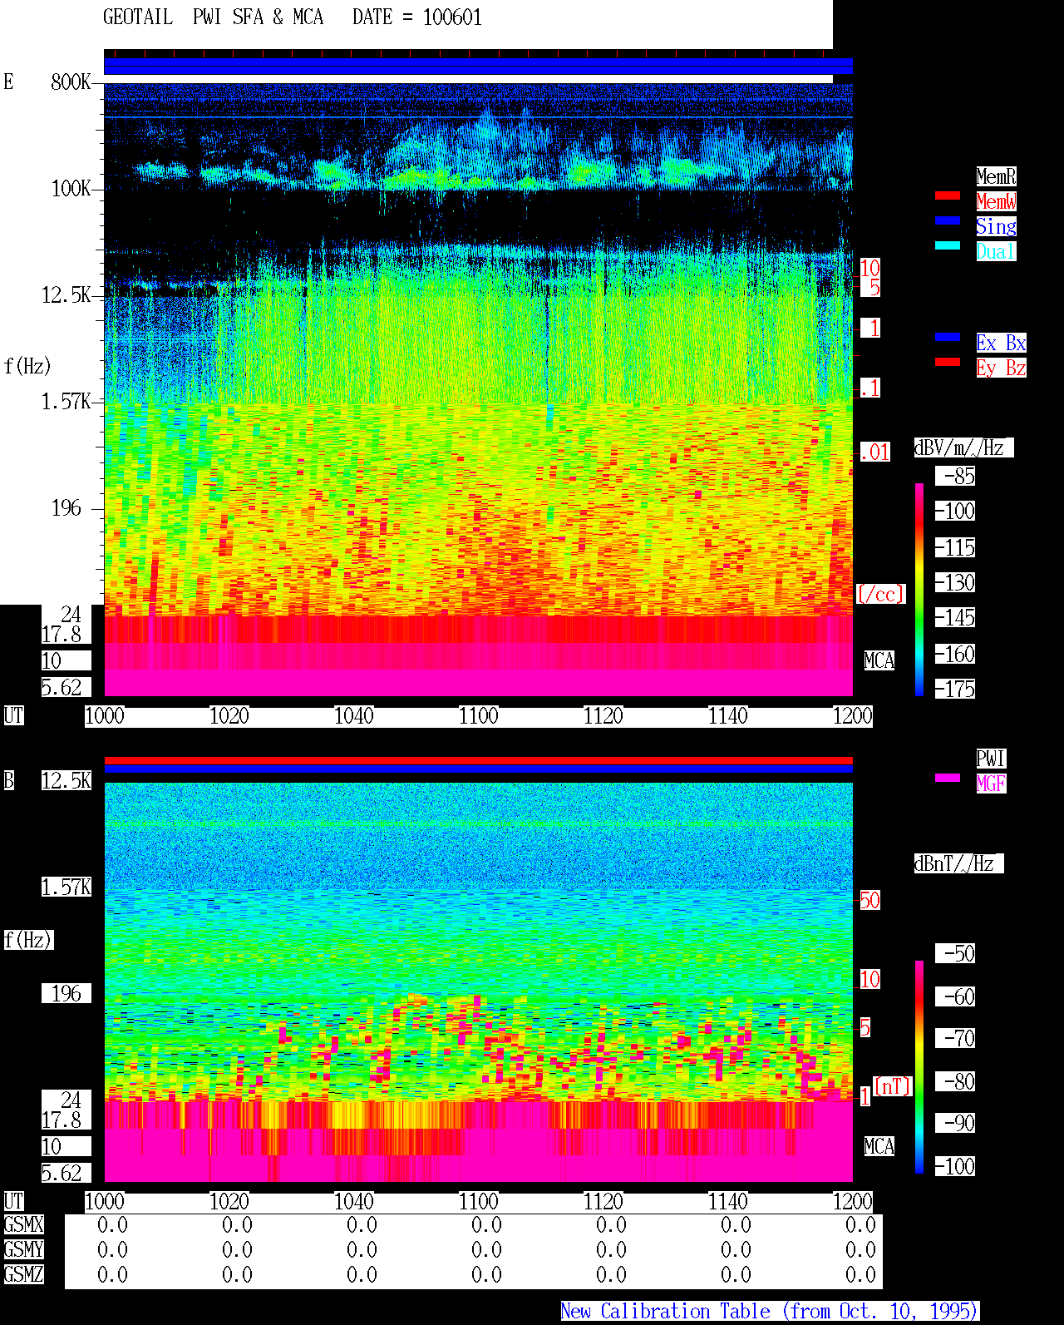Click the f(Hz) axis label on the E panel

point(27,366)
